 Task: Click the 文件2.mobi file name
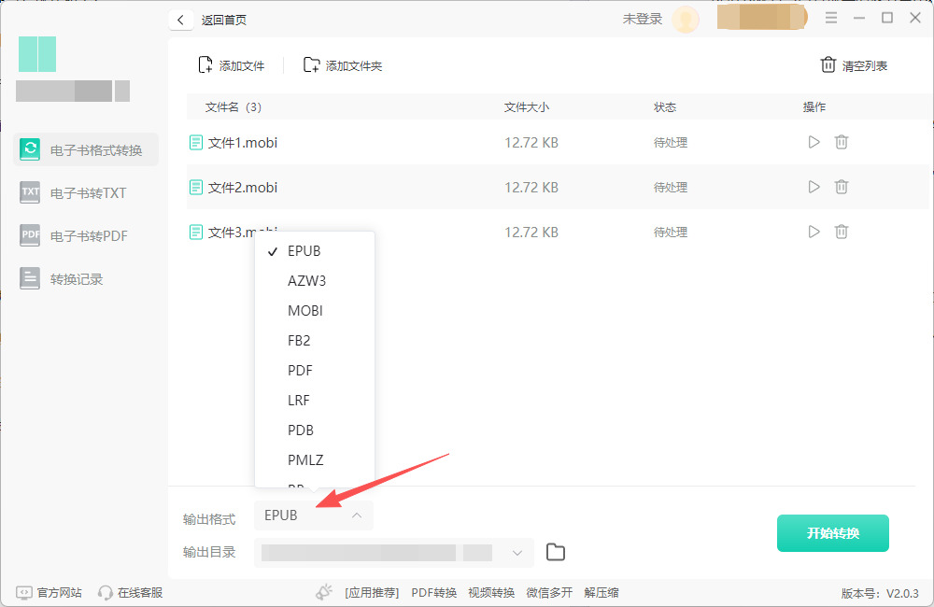tap(243, 188)
